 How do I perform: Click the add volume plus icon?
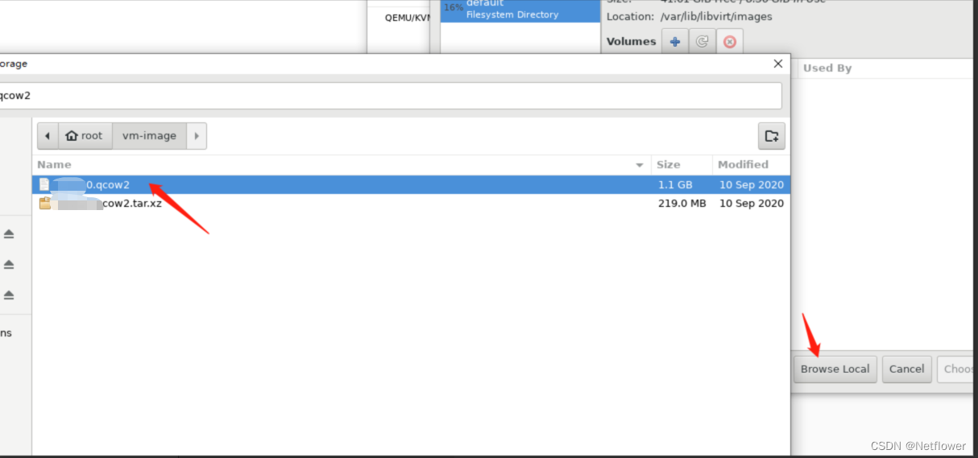pyautogui.click(x=674, y=42)
